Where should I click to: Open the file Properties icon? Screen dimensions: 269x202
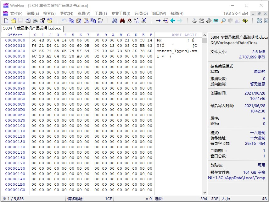(x=42, y=21)
